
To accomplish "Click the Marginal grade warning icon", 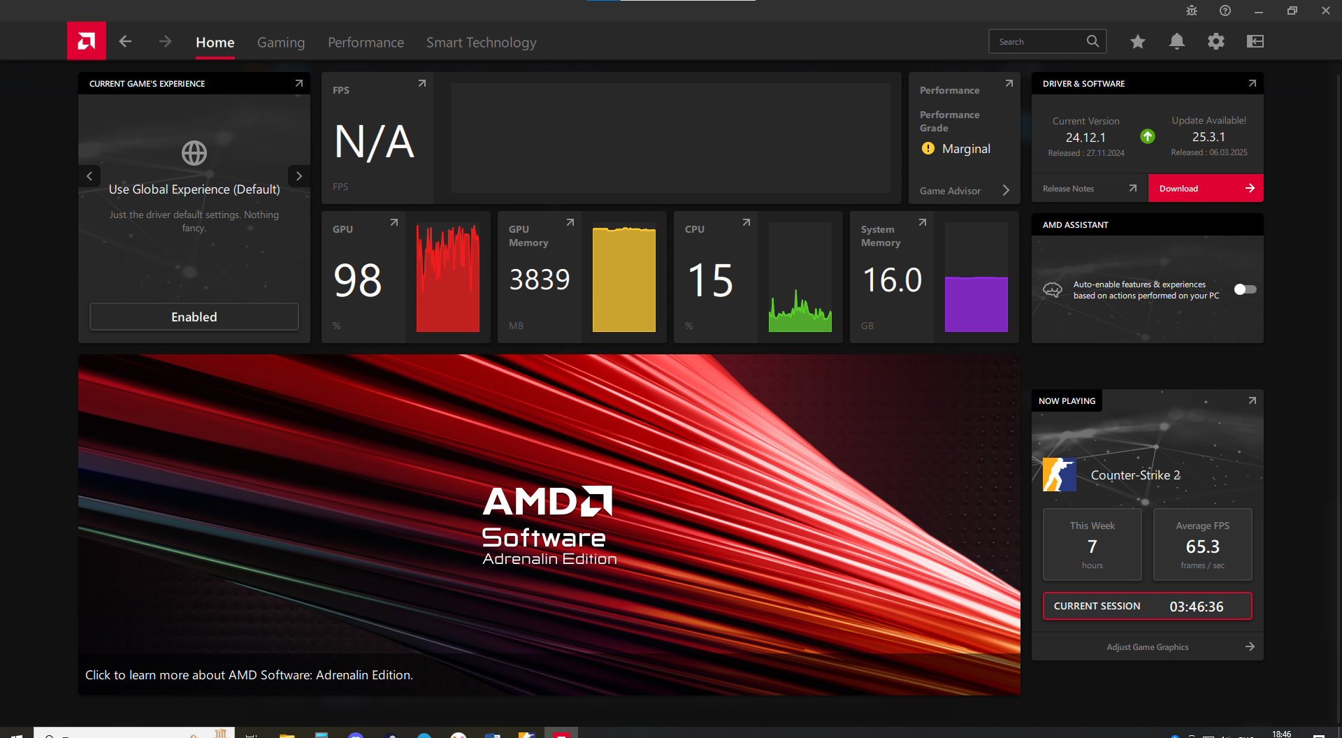I will 928,148.
